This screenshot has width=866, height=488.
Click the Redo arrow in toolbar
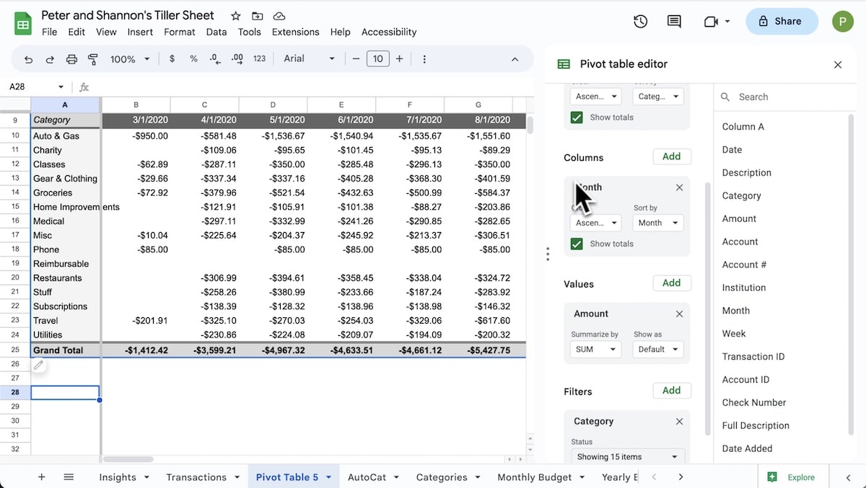50,59
